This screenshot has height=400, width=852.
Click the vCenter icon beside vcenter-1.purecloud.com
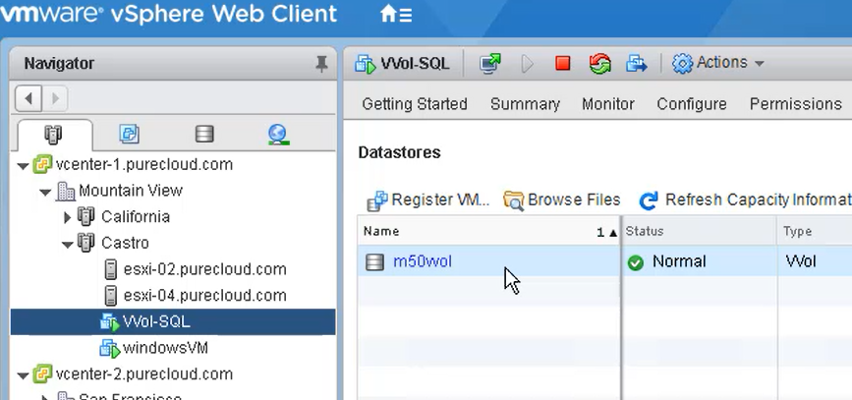tap(42, 164)
